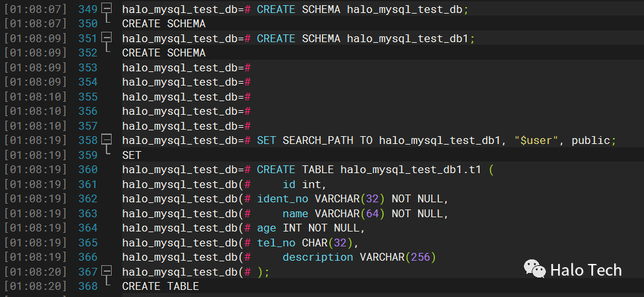Select line number 360 in the gutter
The width and height of the screenshot is (644, 297).
88,170
